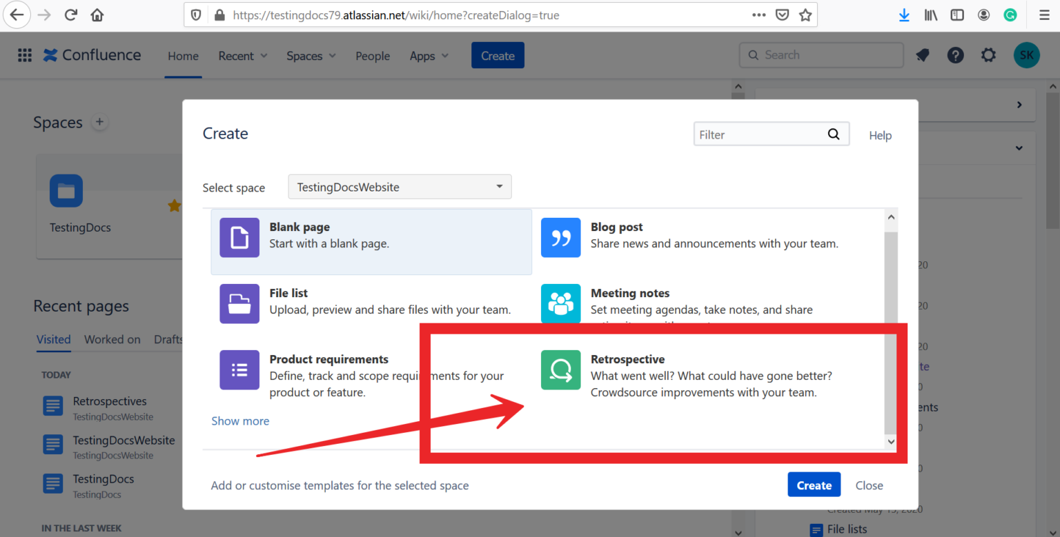Pick the File list template icon
This screenshot has height=537, width=1060.
click(239, 304)
